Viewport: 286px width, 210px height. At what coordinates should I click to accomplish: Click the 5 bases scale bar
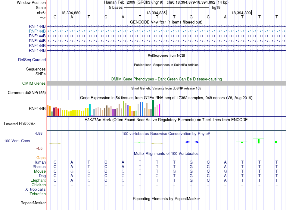click(x=166, y=8)
